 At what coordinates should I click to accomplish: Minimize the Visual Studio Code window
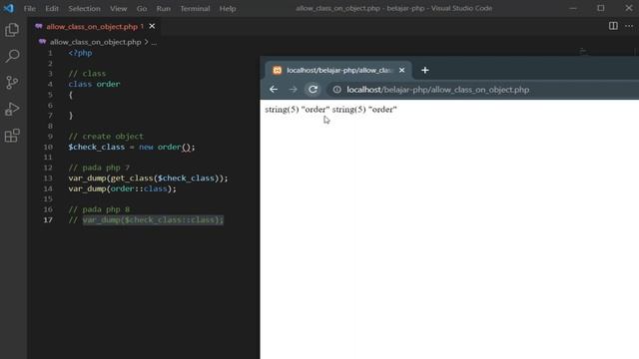tap(572, 8)
